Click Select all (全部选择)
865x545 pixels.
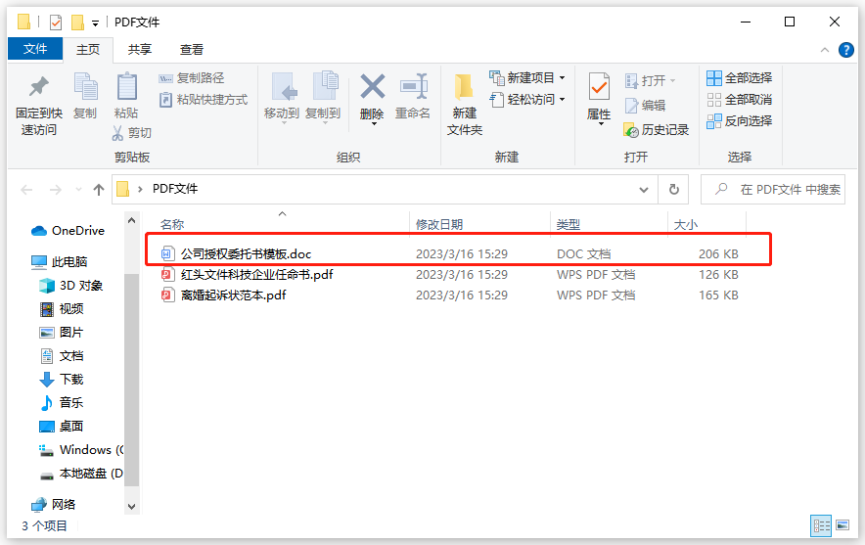pos(739,78)
